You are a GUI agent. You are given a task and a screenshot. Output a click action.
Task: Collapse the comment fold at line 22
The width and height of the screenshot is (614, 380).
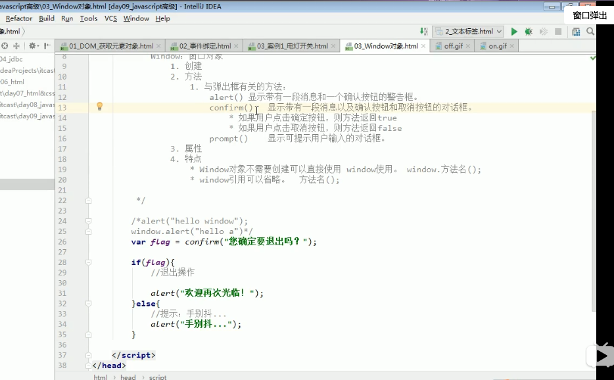[89, 201]
